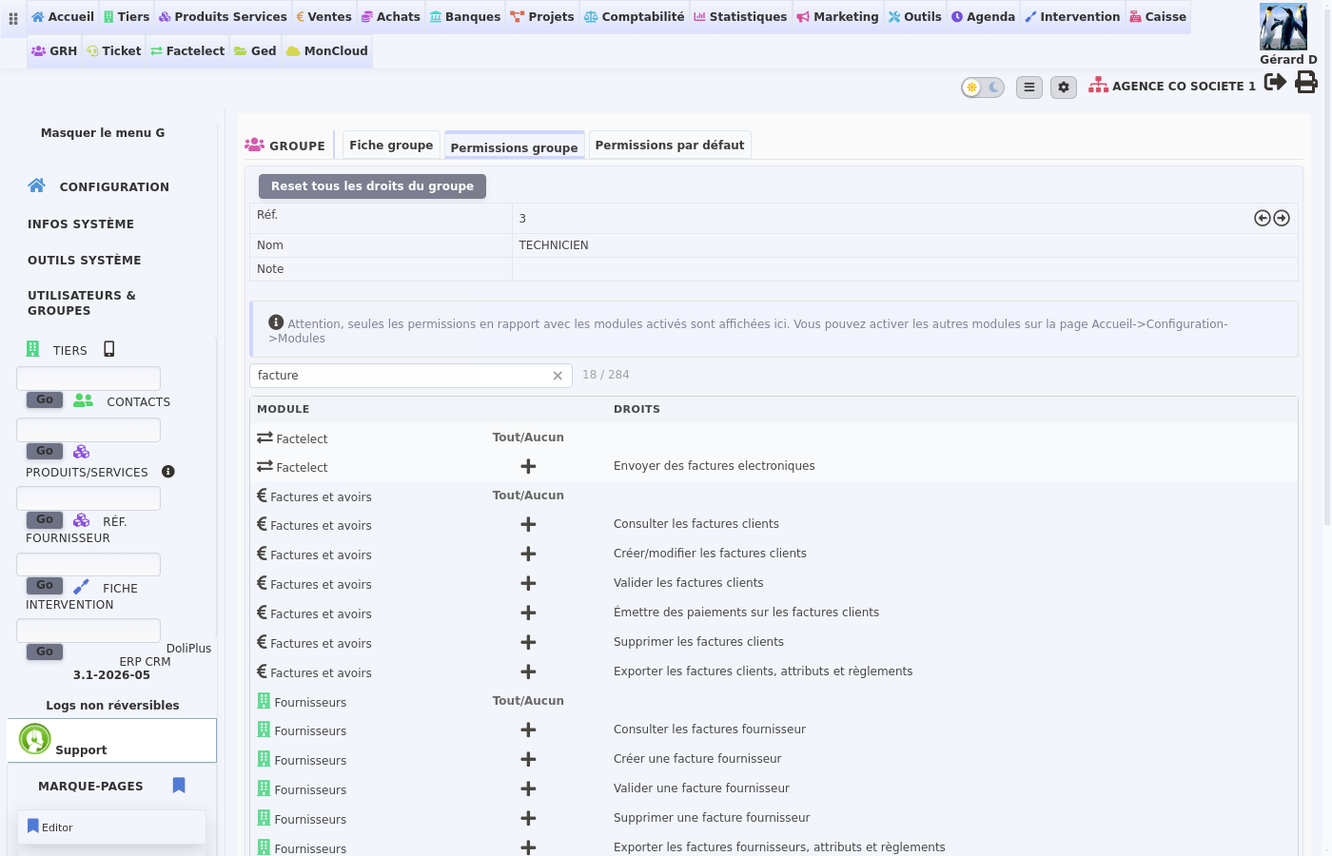Image resolution: width=1332 pixels, height=856 pixels.
Task: Click the info icon next to PRODUITS/SERVICES
Action: pos(168,472)
